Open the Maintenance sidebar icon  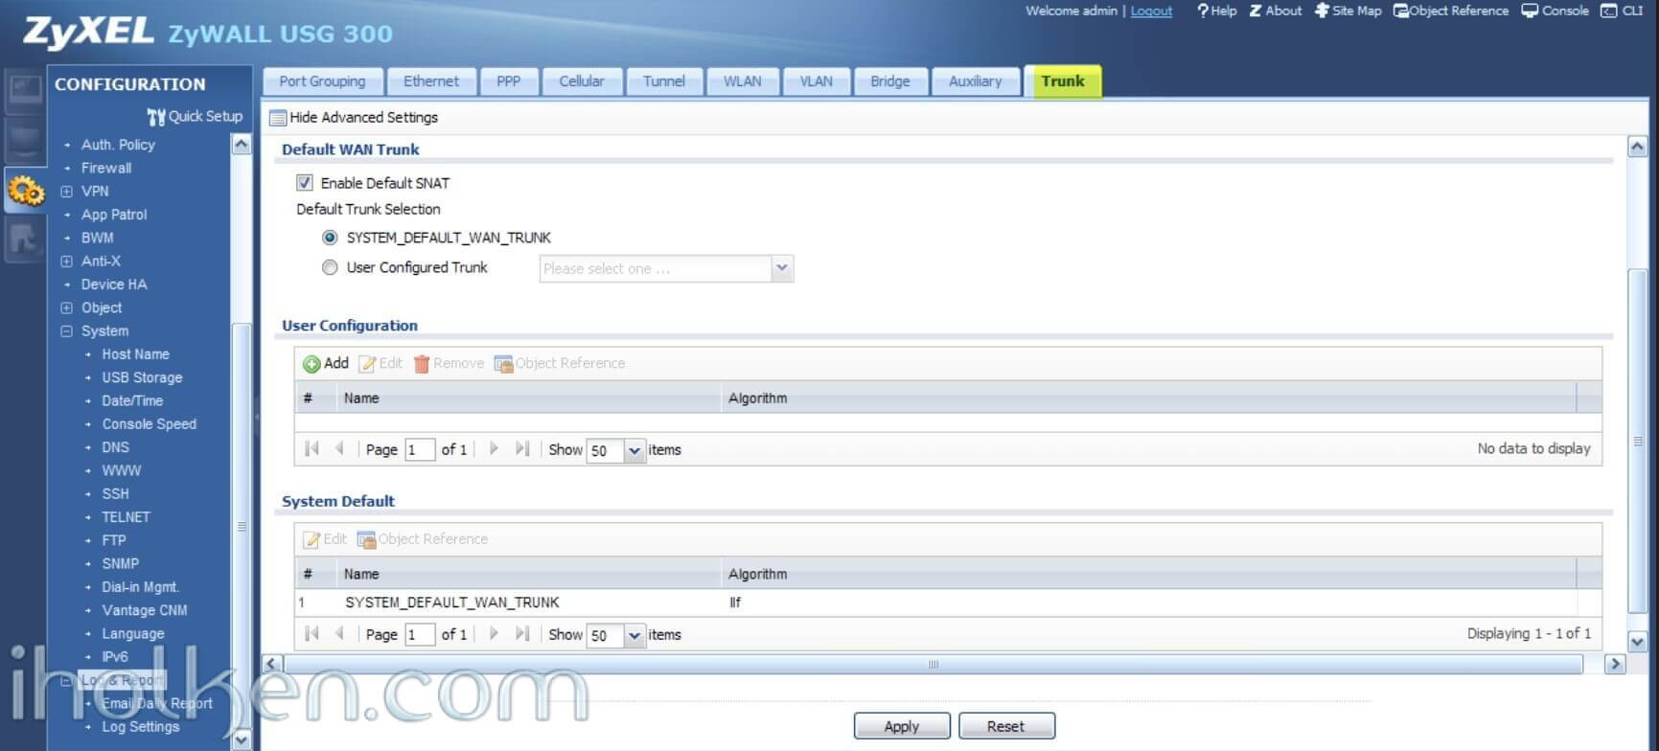point(24,238)
